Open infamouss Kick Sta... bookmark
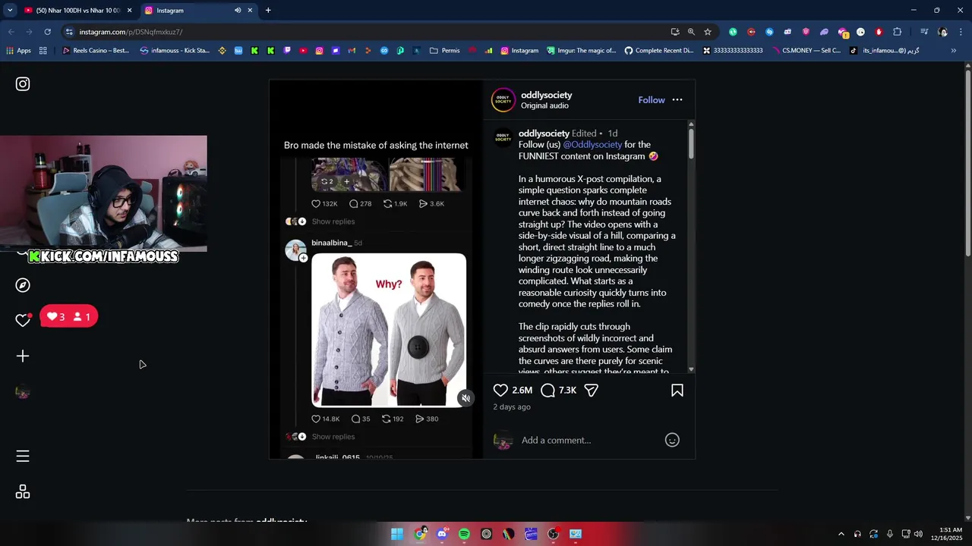 [175, 51]
